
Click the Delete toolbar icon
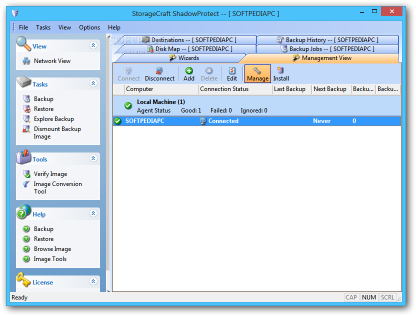209,70
